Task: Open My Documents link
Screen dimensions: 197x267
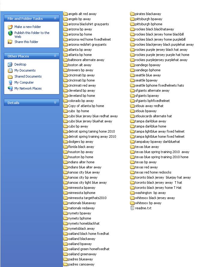Action: point(25,70)
